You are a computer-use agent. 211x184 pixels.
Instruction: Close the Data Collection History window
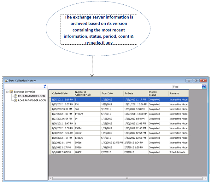[x=203, y=81]
